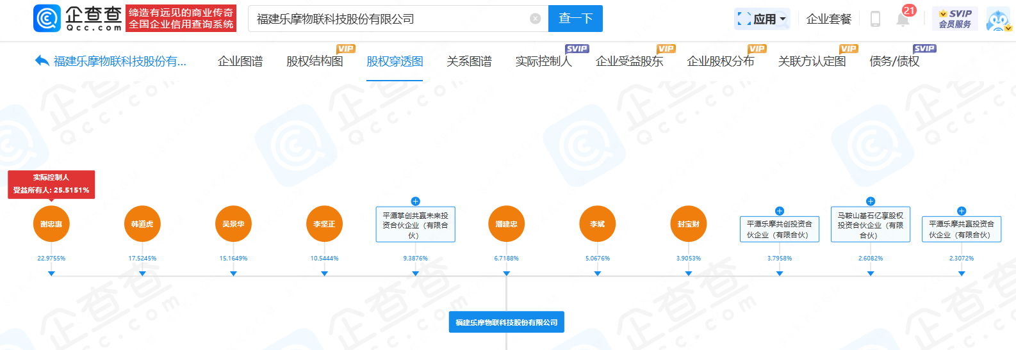Switch to the 股权结构图 tab
The image size is (1016, 350).
315,61
